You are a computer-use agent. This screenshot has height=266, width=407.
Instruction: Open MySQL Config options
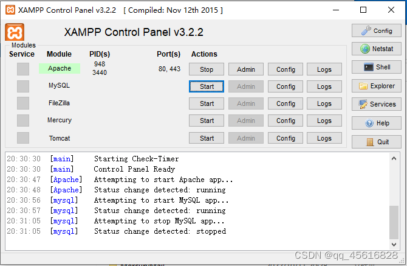(x=286, y=86)
